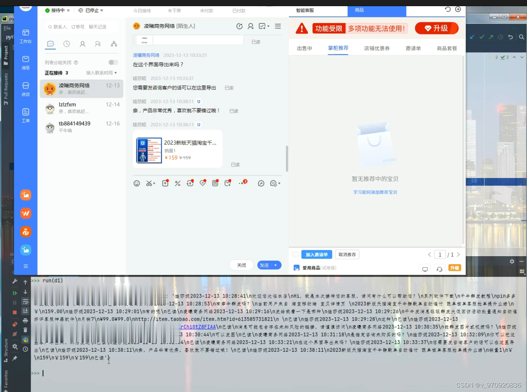Open the 工单 work order section

click(26, 115)
